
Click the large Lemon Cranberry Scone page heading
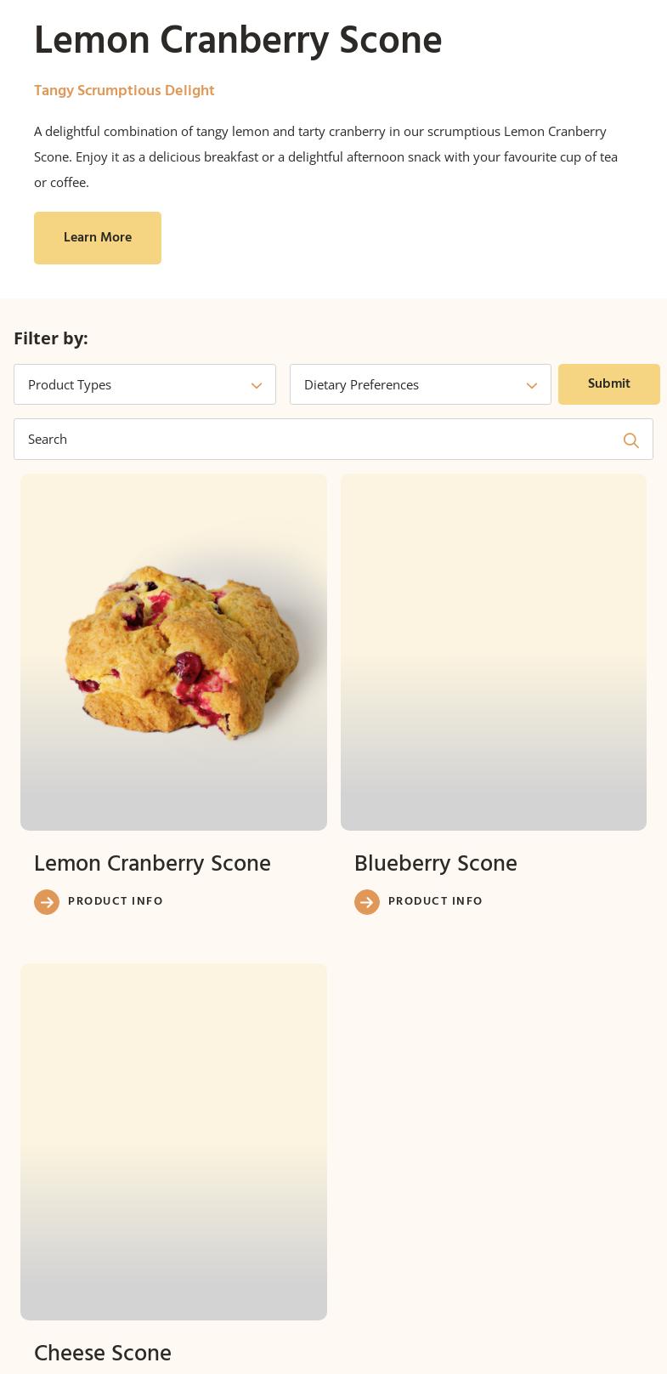[x=238, y=41]
